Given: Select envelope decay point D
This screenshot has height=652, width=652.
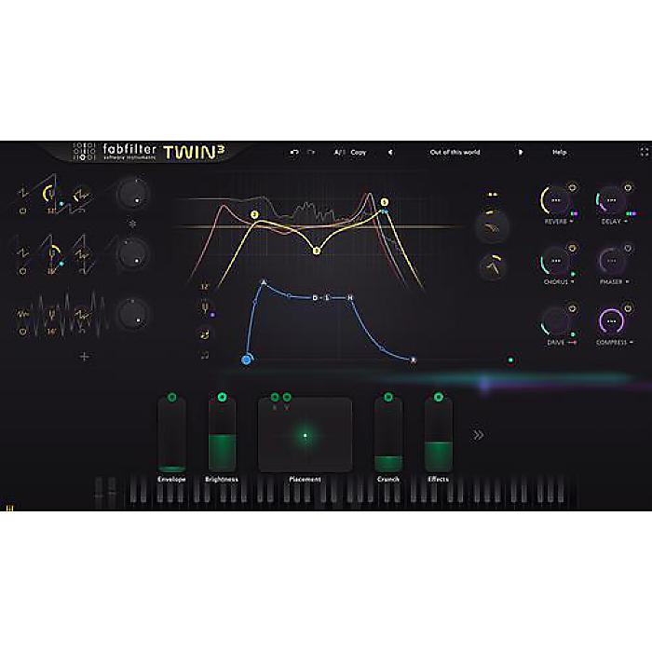Looking at the screenshot, I should pyautogui.click(x=315, y=298).
